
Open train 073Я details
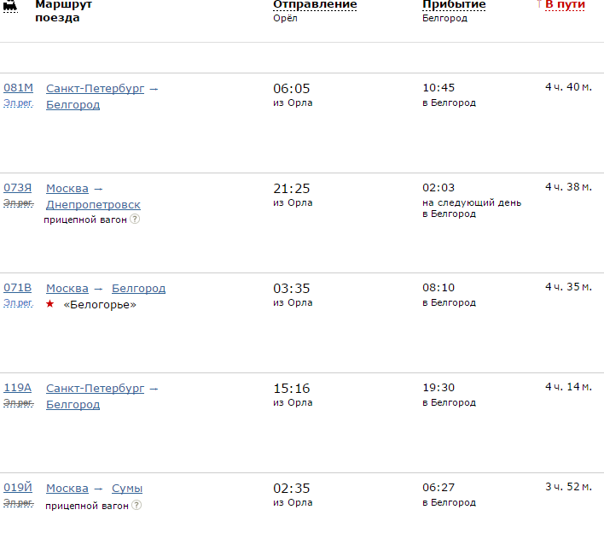pos(18,188)
